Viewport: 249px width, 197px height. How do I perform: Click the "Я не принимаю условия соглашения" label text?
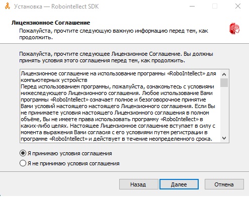pos(73,163)
